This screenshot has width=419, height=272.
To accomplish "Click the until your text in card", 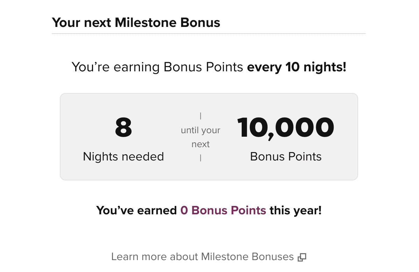I will pos(200,130).
